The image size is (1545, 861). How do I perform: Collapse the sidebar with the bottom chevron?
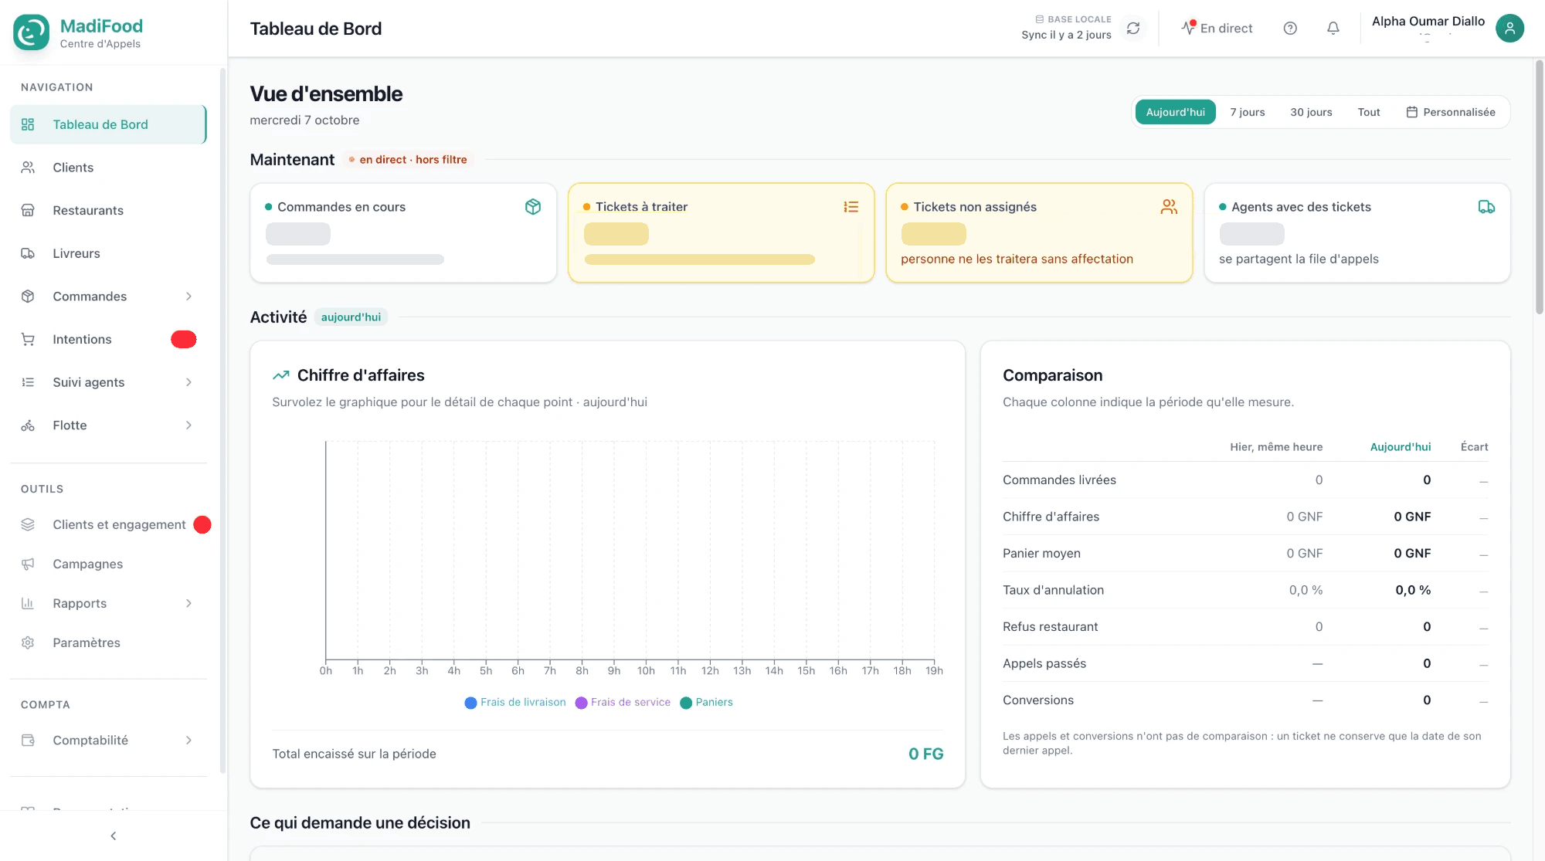tap(114, 836)
